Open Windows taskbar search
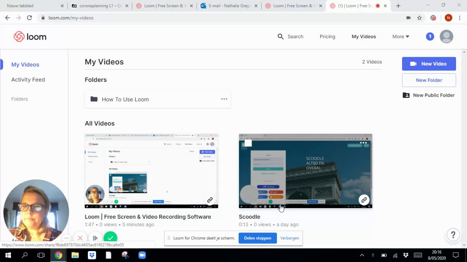The height and width of the screenshot is (262, 467). (24, 255)
